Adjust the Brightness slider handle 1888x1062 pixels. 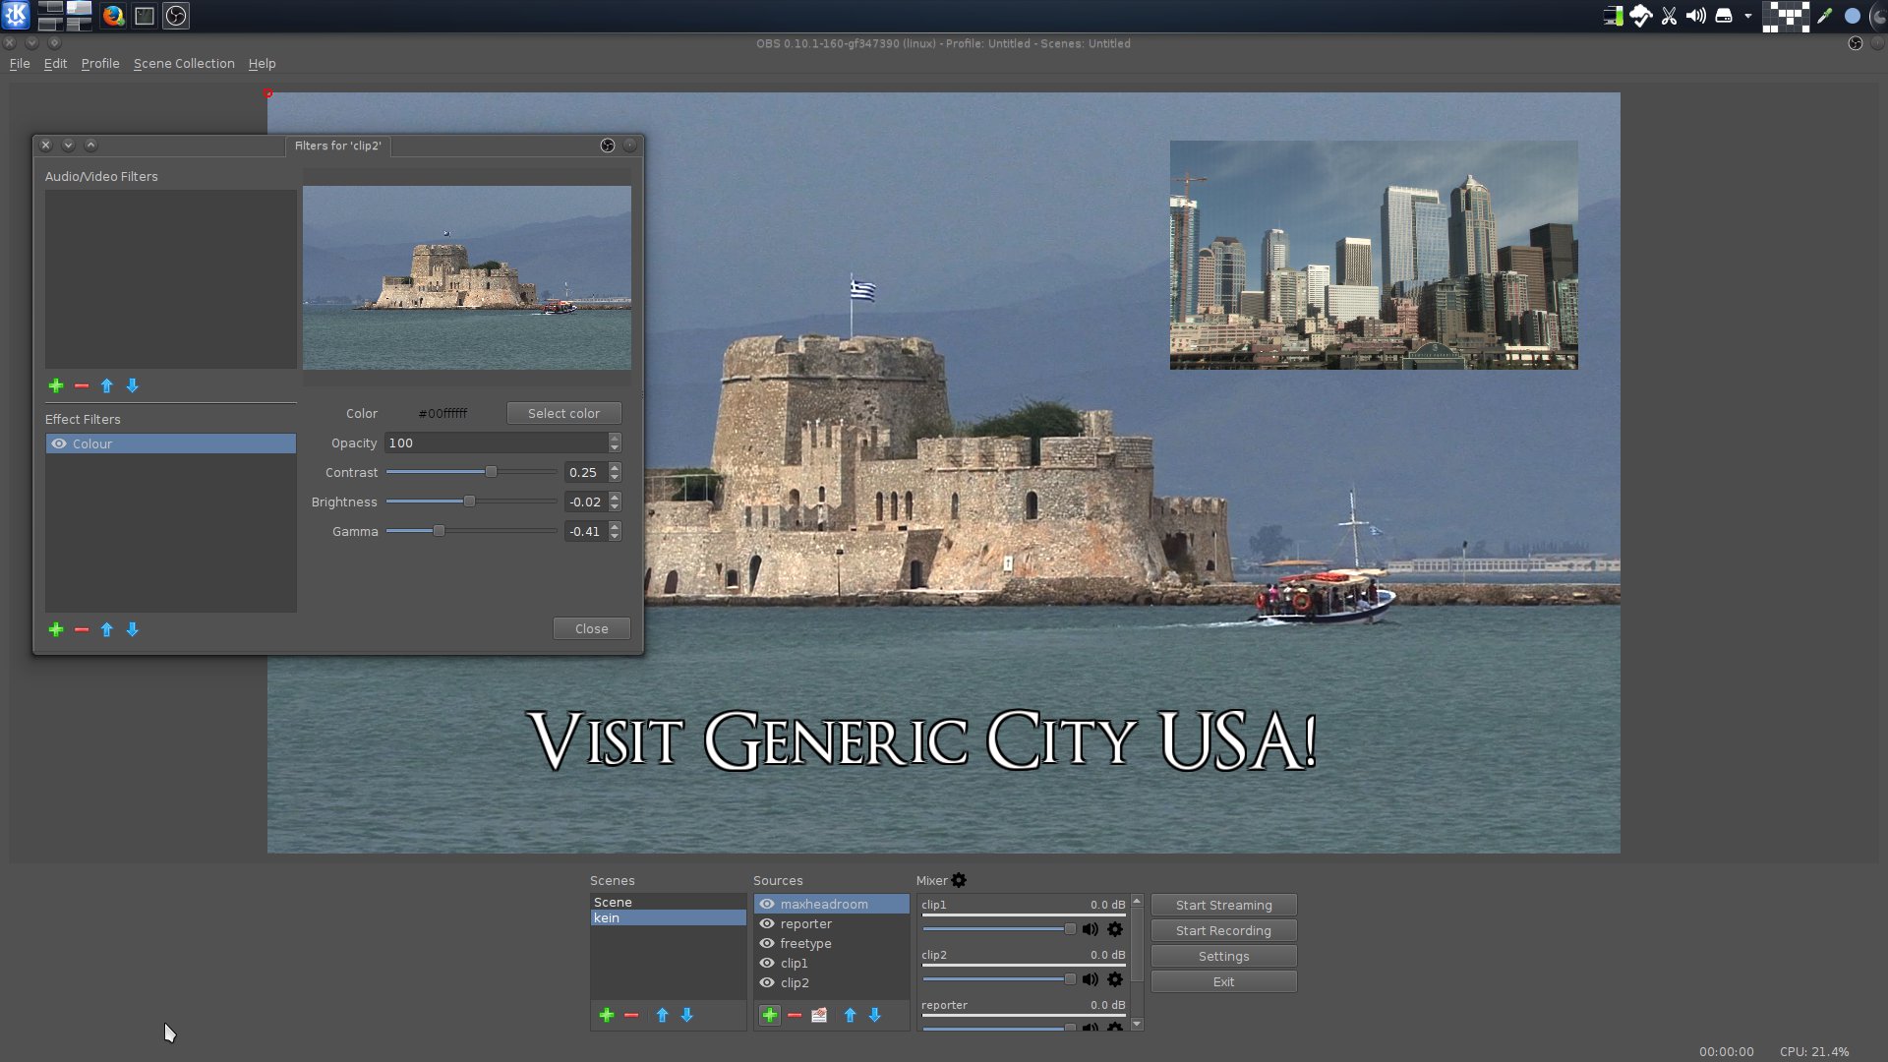click(469, 501)
